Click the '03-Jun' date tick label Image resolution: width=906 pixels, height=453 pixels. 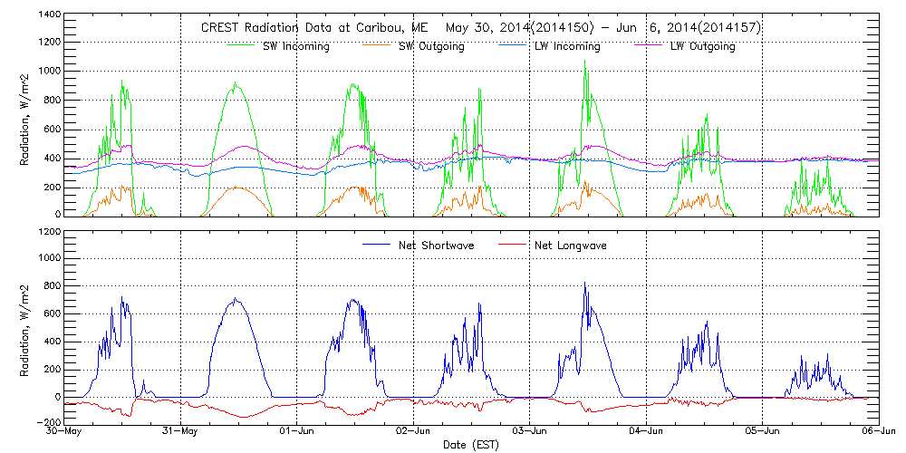coord(530,432)
